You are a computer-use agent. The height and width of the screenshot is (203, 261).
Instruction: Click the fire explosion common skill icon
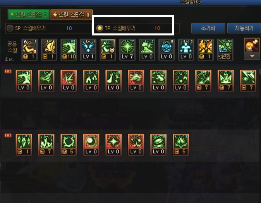(206, 50)
